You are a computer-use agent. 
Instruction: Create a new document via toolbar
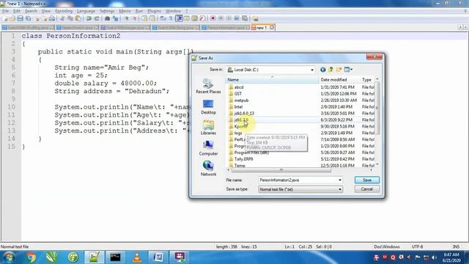point(4,18)
